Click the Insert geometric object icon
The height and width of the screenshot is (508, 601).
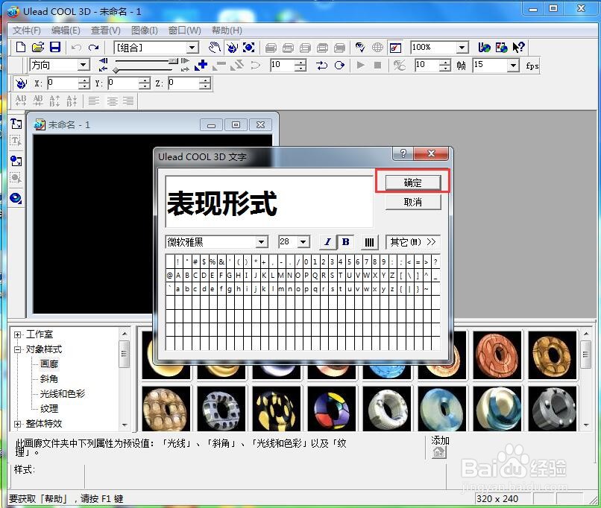[16, 198]
